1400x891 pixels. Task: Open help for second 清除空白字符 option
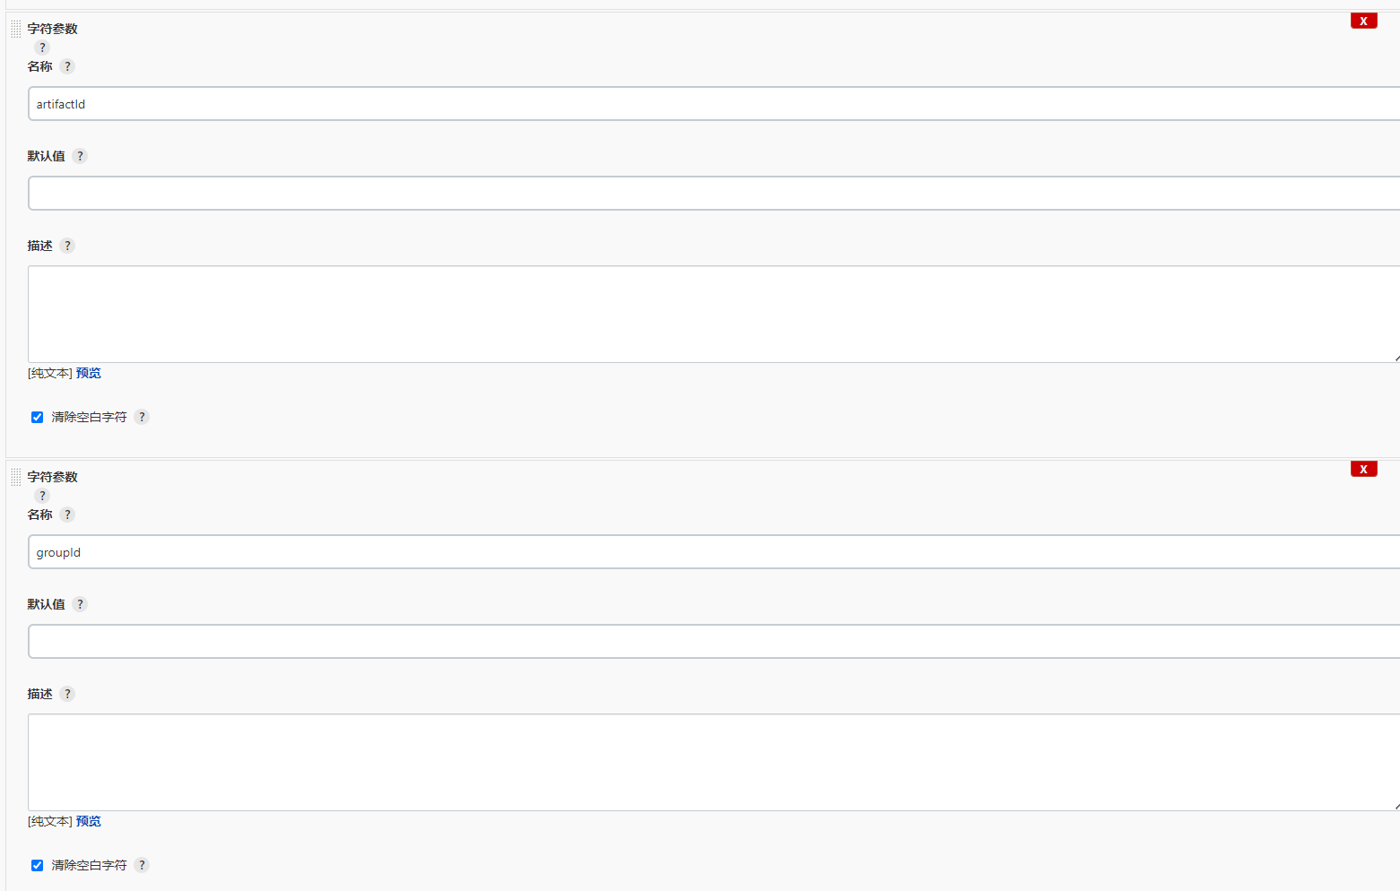click(x=142, y=865)
